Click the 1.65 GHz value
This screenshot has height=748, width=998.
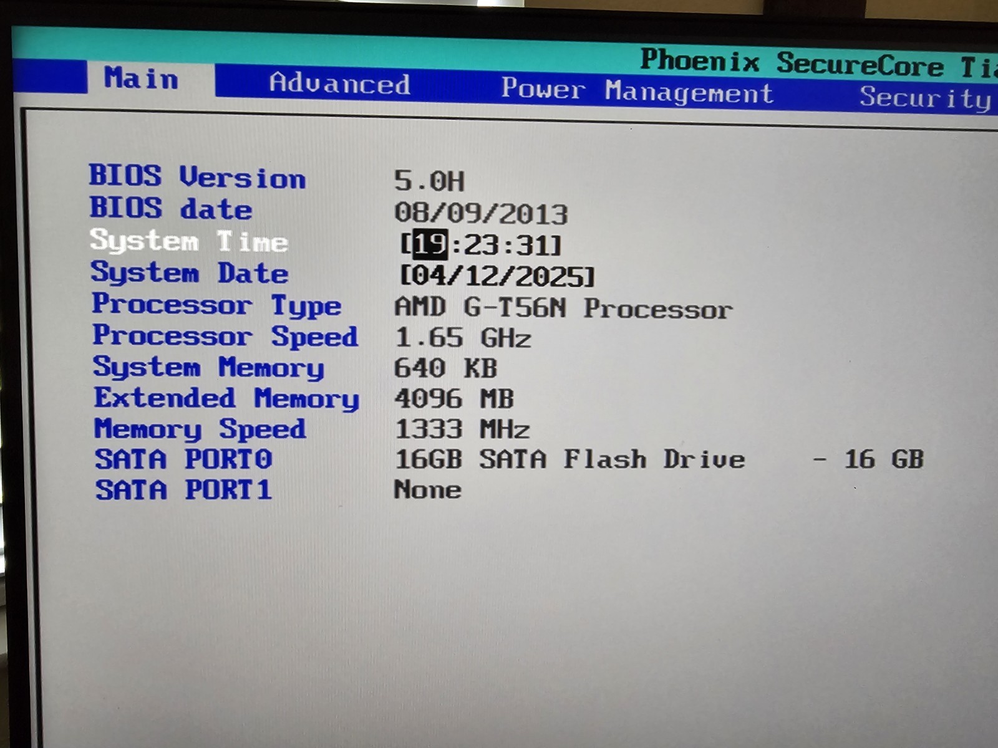[x=463, y=338]
